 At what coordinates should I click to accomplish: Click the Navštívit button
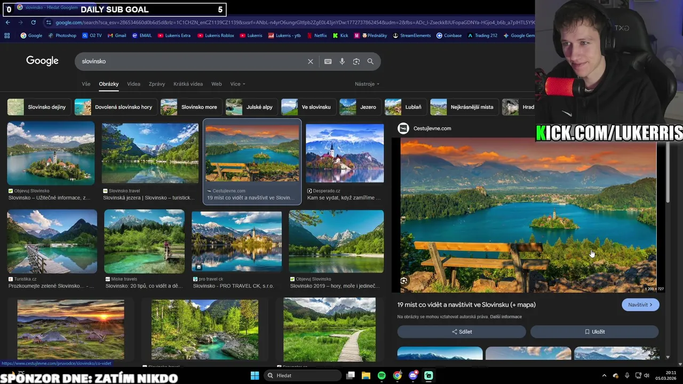click(640, 305)
